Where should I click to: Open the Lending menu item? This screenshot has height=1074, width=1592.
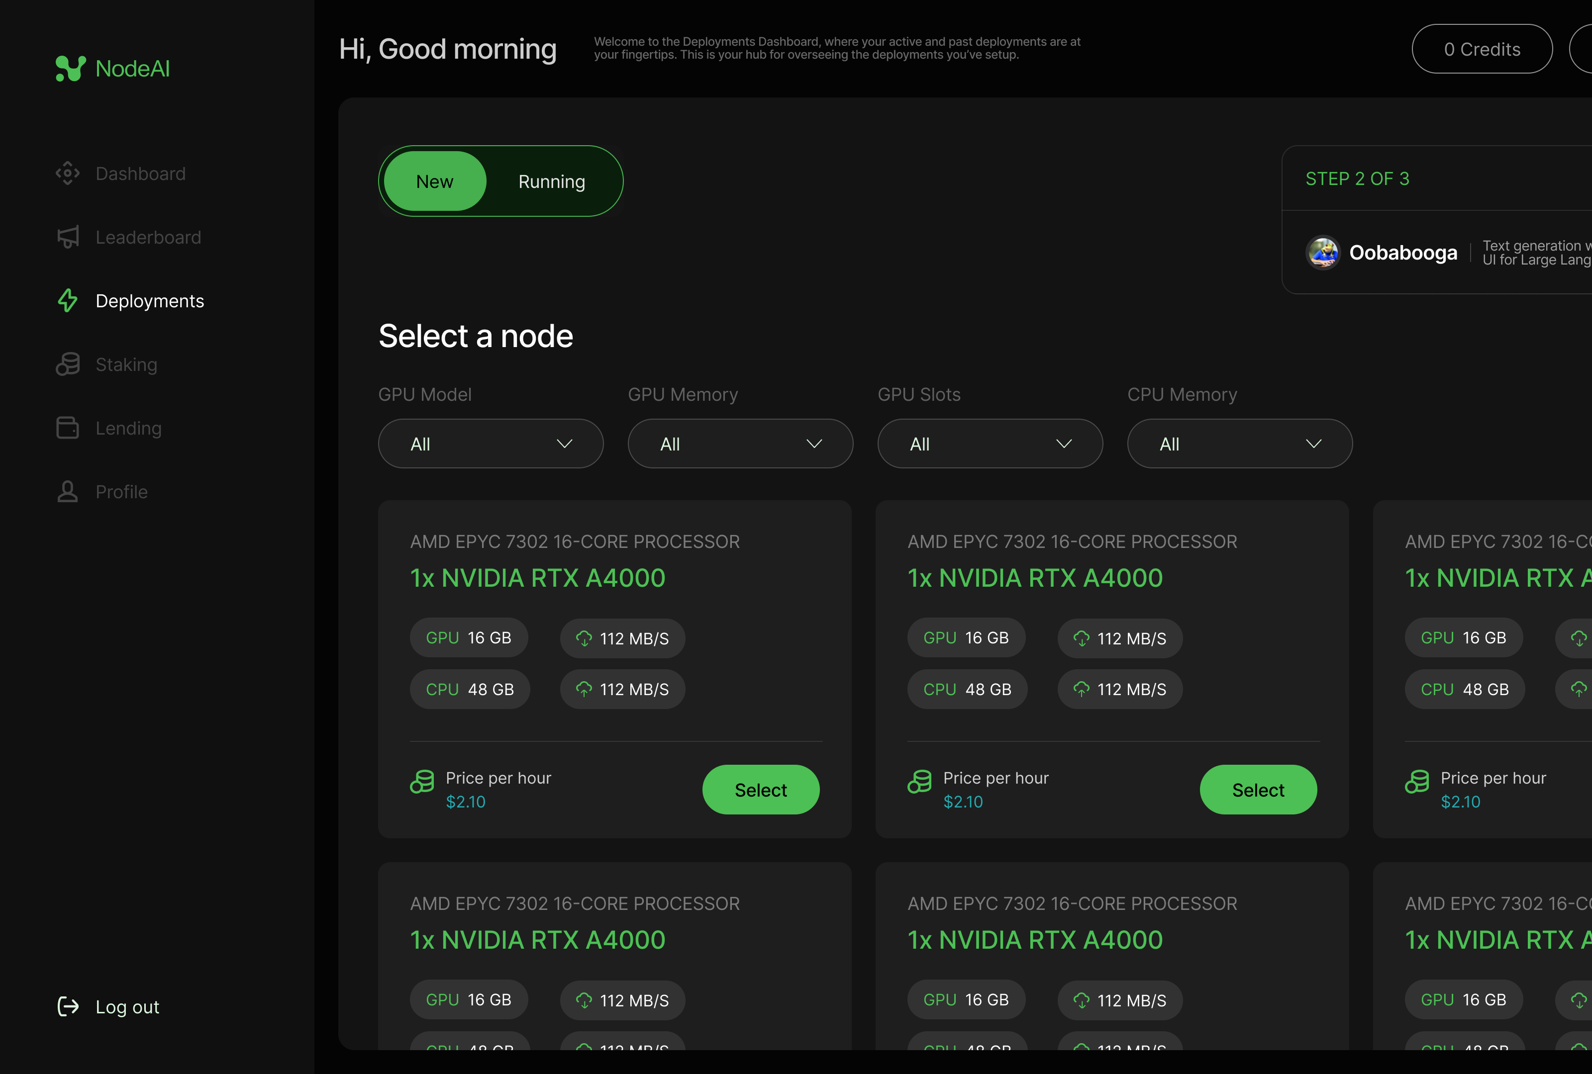[x=128, y=428]
